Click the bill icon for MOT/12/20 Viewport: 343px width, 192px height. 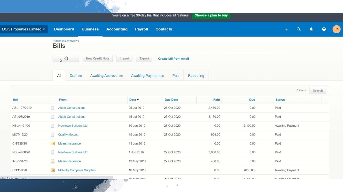53,135
